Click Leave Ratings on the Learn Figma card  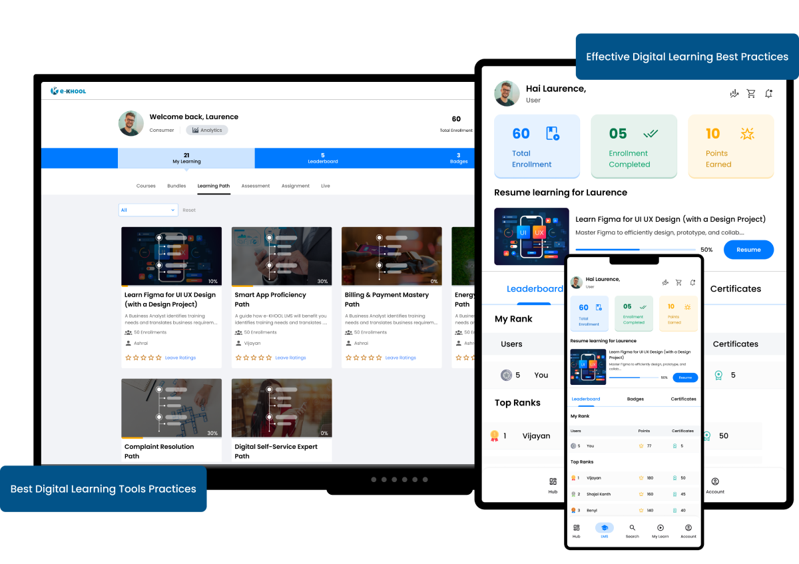coord(180,358)
